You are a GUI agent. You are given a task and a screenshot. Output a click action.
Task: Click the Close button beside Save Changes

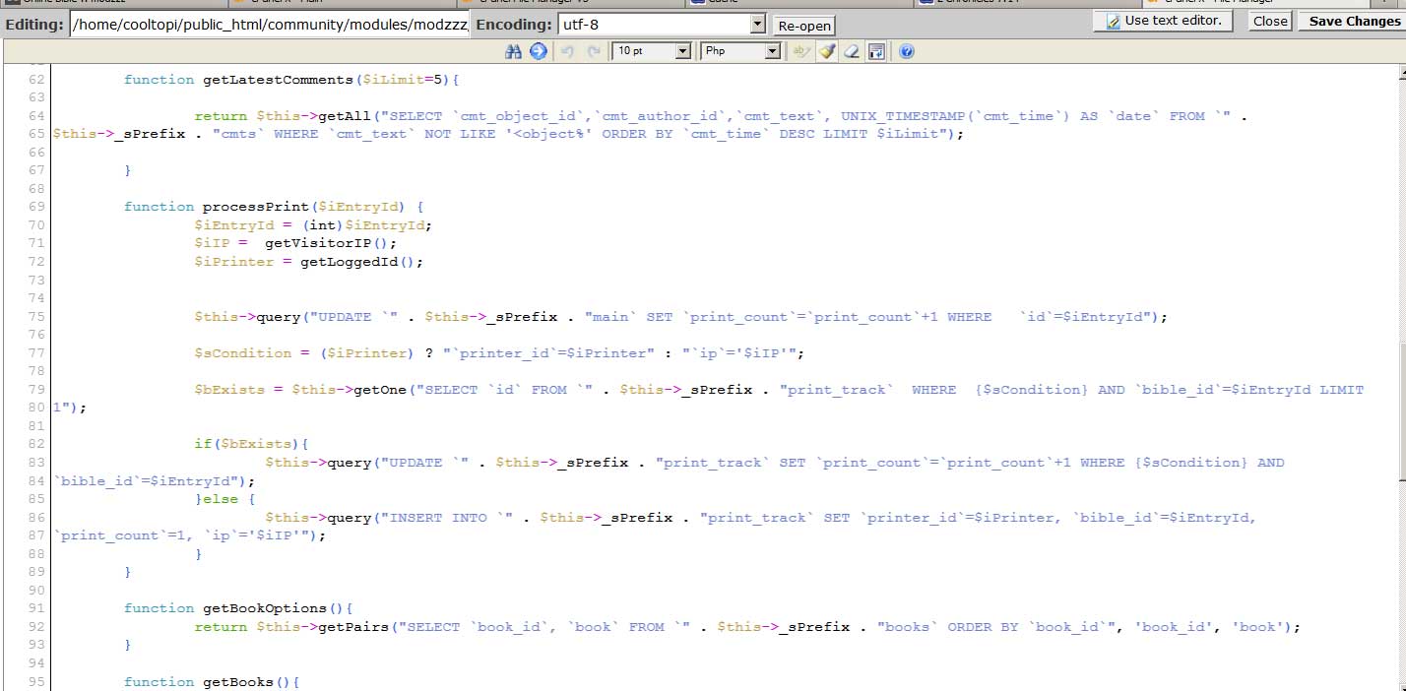(x=1269, y=21)
